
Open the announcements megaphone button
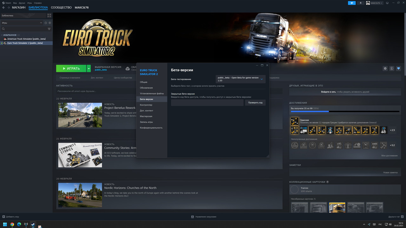coord(352,3)
